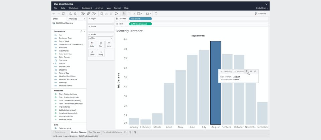Select the Weather Conditions dimension
321x140 pixels.
point(67,76)
